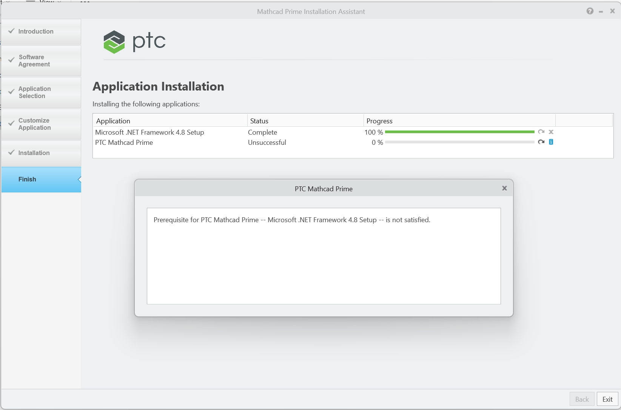Click the checkmark beside Introduction step

tap(11, 31)
